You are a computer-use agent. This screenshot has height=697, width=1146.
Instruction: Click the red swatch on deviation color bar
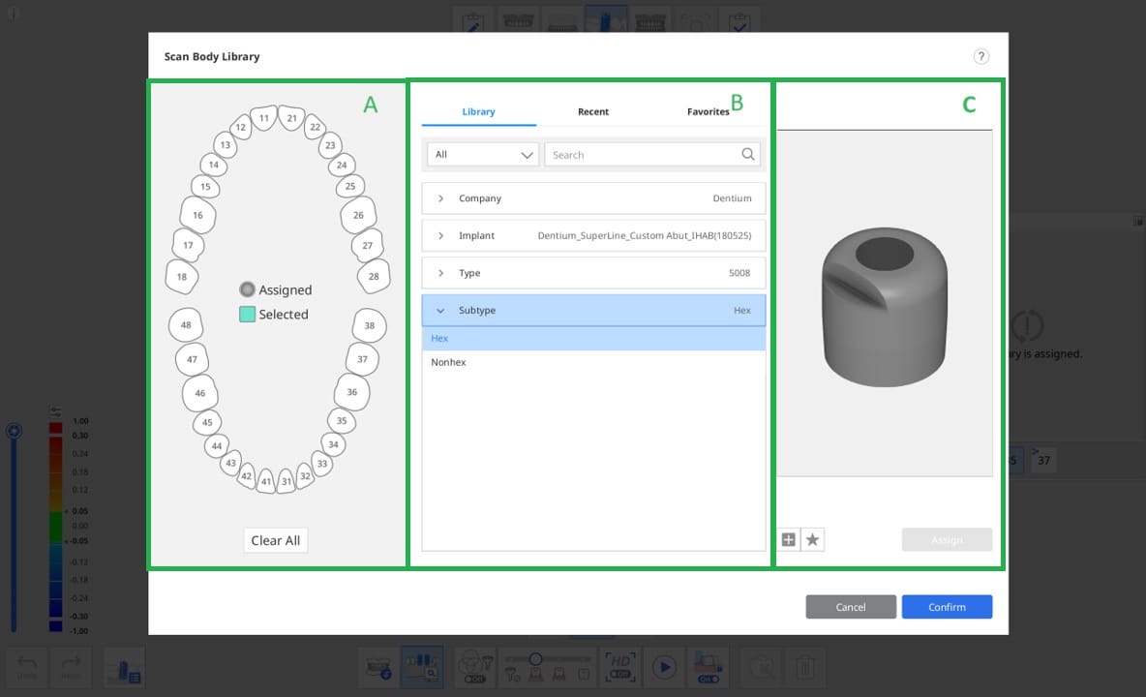point(55,428)
